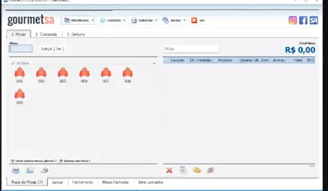Sort by Qtdade column header
This screenshot has width=328, height=191.
pyautogui.click(x=246, y=60)
